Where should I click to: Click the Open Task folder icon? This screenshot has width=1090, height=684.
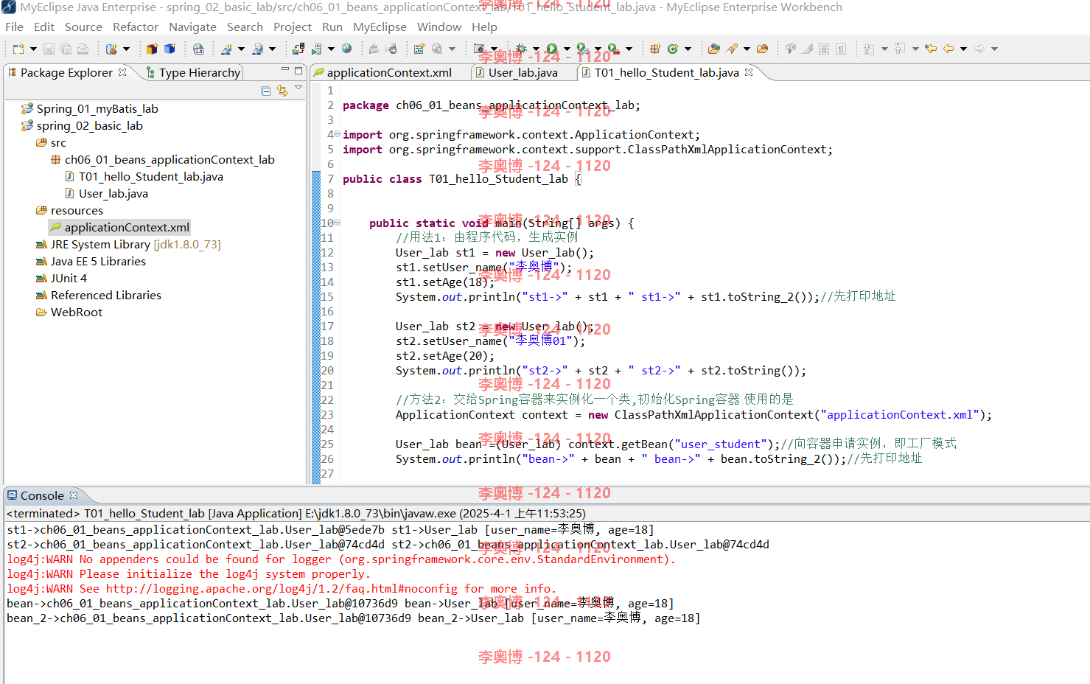tap(763, 49)
